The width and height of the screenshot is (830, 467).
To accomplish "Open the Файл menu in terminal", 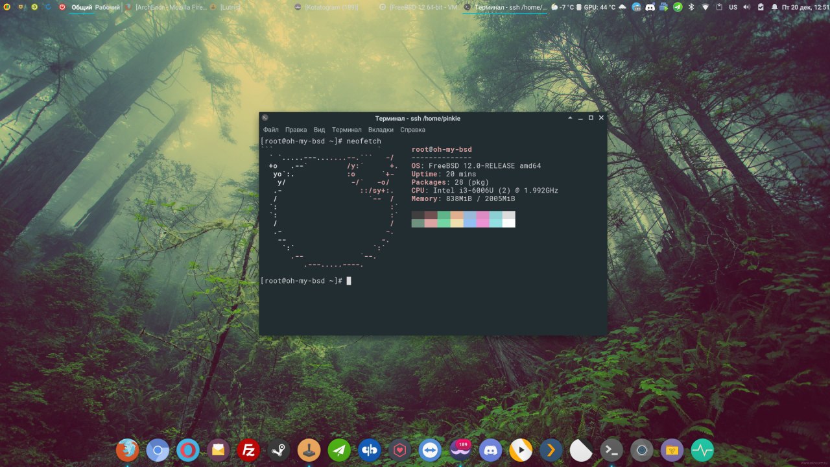I will click(x=271, y=130).
